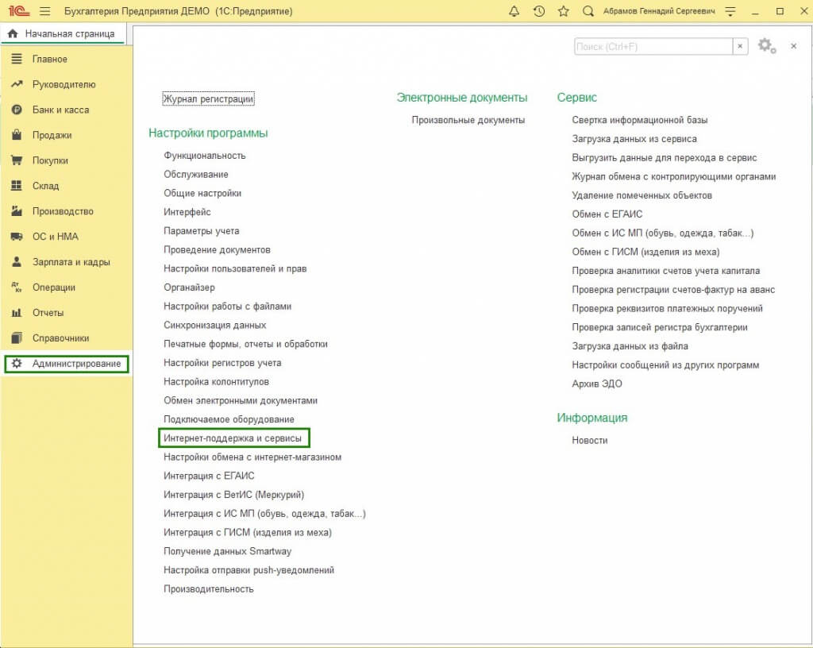The width and height of the screenshot is (813, 648).
Task: Clear the search field with X button
Action: 740,46
